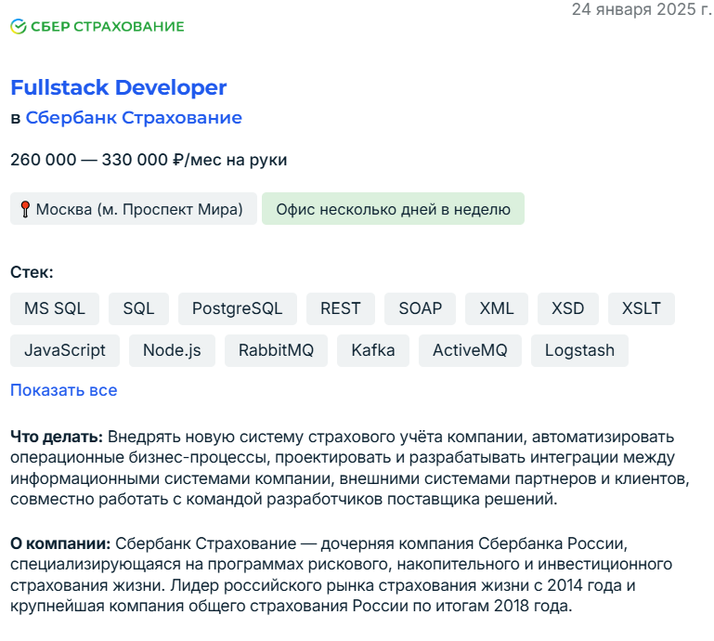Select the REST stack tag
Image resolution: width=714 pixels, height=641 pixels.
(x=340, y=308)
